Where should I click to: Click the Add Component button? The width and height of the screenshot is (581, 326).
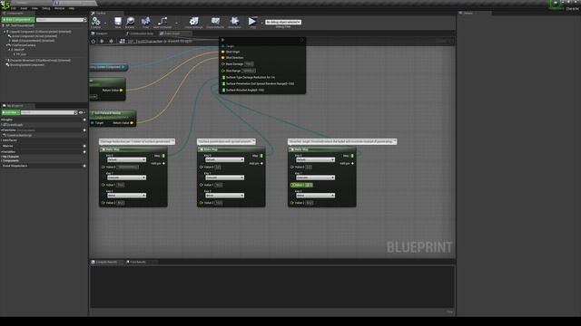click(18, 20)
